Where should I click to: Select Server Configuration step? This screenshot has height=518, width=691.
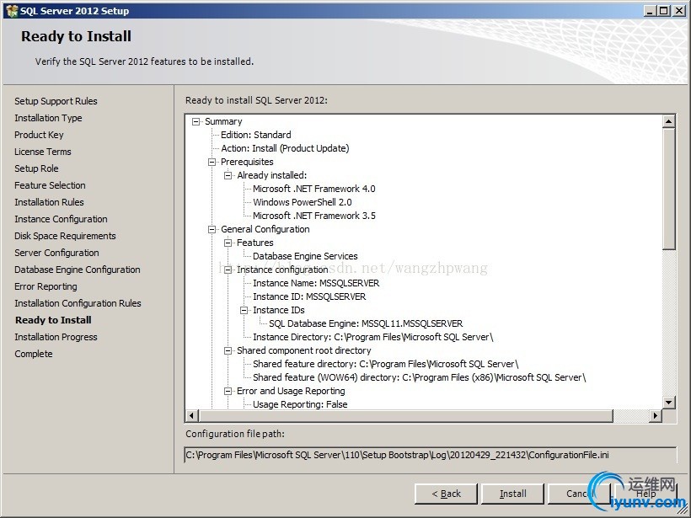[56, 253]
